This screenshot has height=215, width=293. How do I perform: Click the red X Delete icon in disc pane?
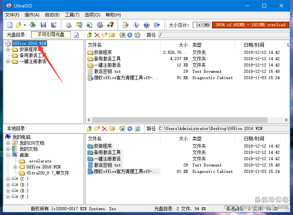[x=97, y=35]
